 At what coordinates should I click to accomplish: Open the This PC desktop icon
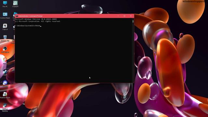click(x=5, y=4)
